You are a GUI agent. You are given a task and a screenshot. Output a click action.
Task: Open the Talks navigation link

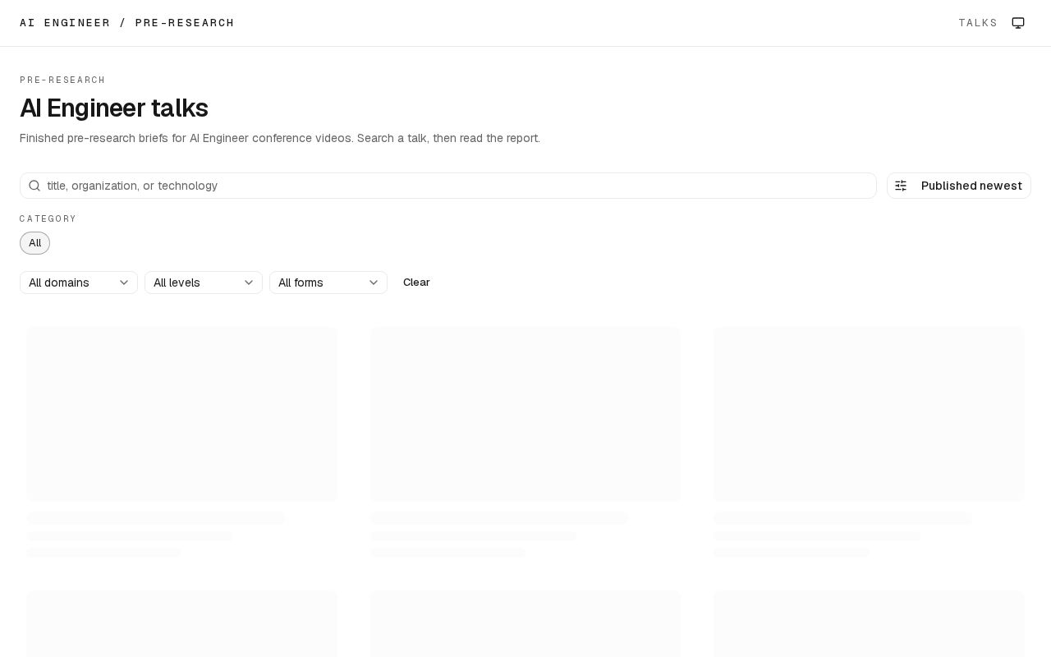point(978,23)
